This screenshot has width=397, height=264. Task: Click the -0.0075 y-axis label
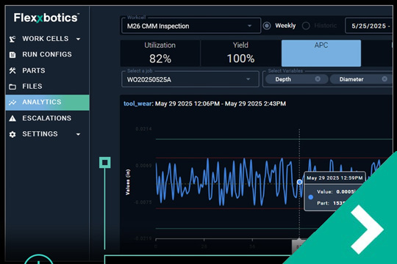pyautogui.click(x=143, y=202)
